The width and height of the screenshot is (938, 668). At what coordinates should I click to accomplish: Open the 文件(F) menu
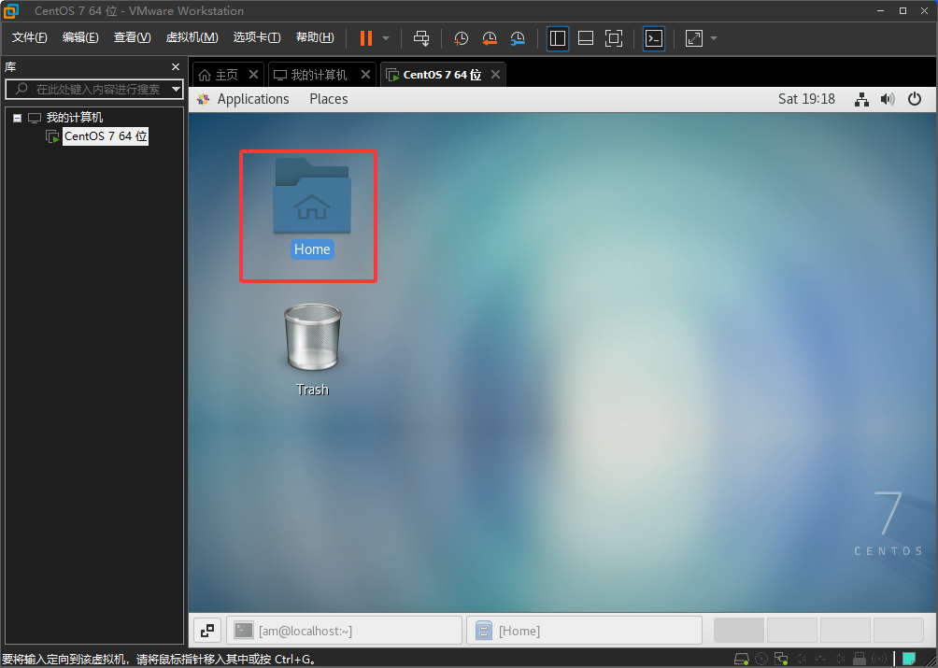[29, 37]
